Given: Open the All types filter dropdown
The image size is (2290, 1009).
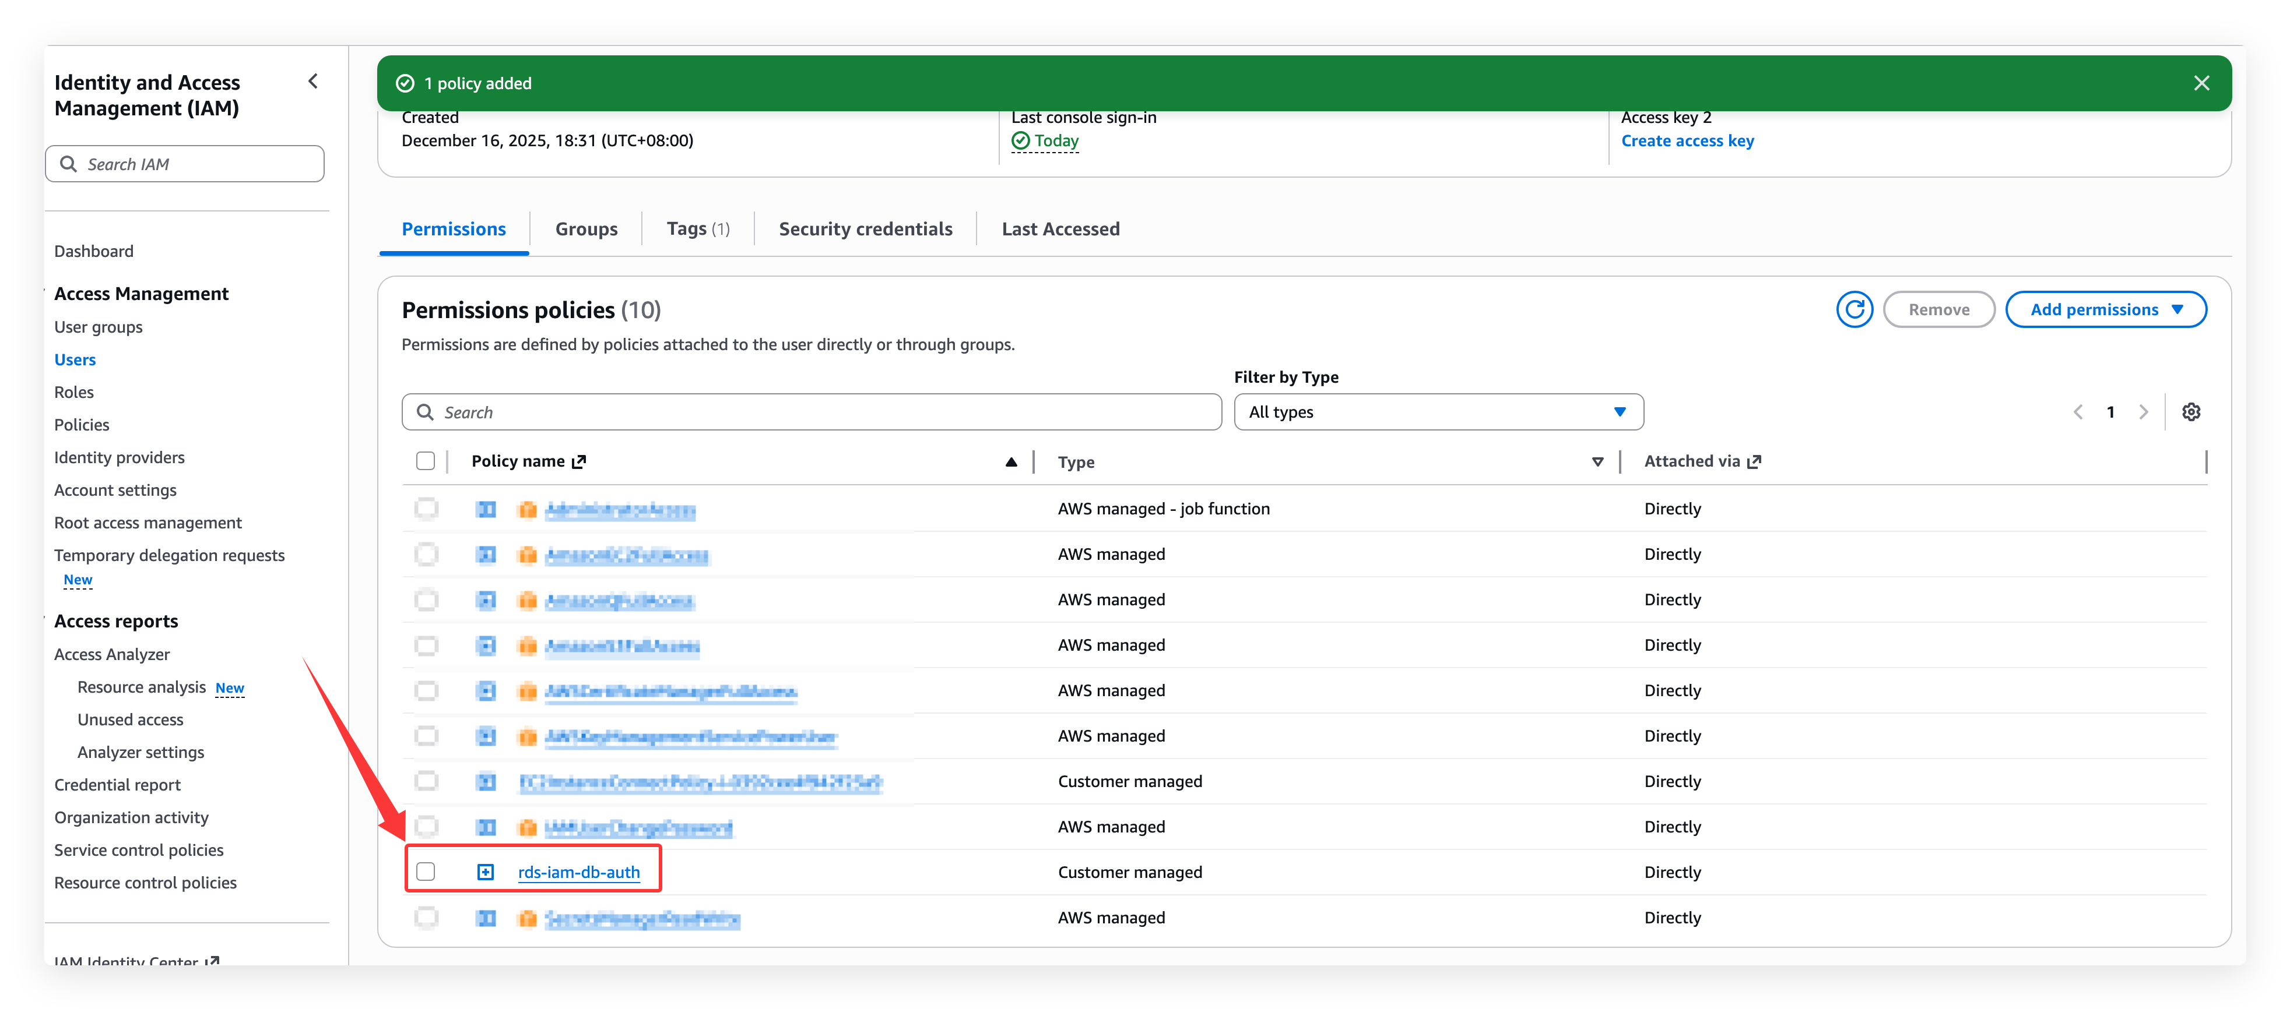Looking at the screenshot, I should click(1438, 411).
